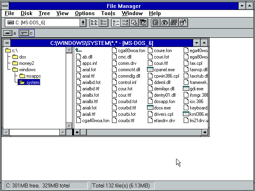Image resolution: width=255 pixels, height=191 pixels.
Task: Open the Help menu
Action: tap(155, 13)
